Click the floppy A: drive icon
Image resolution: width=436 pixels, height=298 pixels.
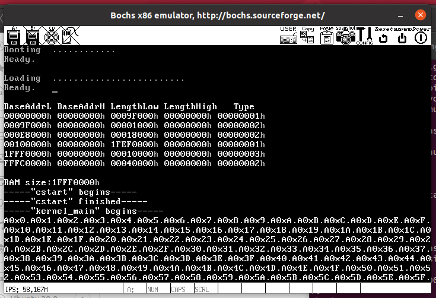coord(14,36)
